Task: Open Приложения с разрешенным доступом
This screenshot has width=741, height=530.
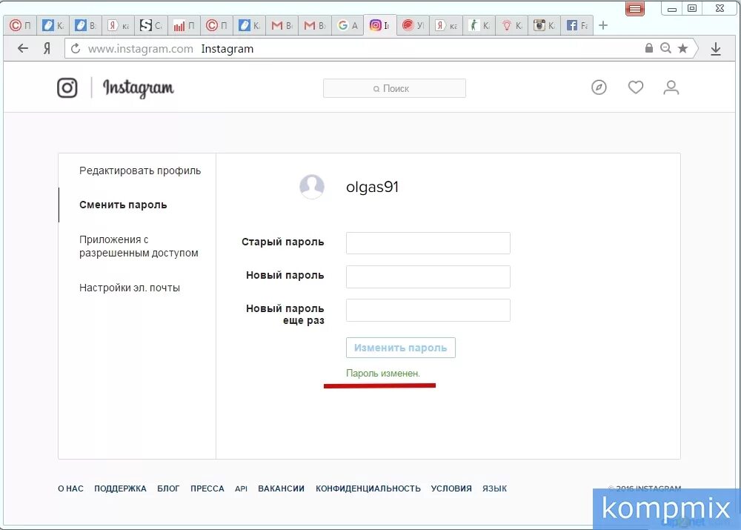Action: [x=139, y=246]
